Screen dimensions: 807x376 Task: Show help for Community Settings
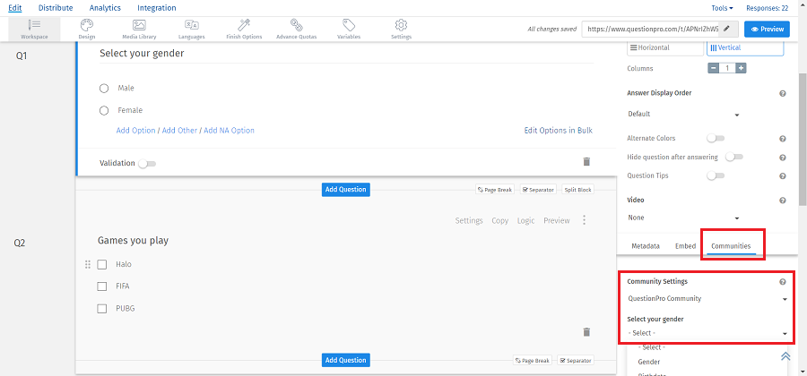pyautogui.click(x=783, y=281)
